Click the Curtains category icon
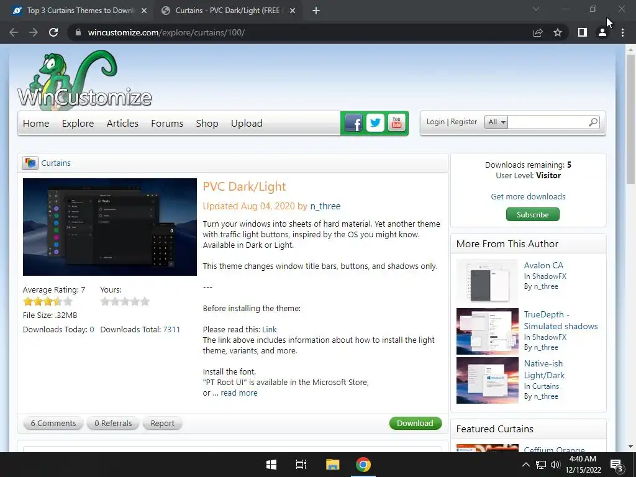636x477 pixels. 30,163
